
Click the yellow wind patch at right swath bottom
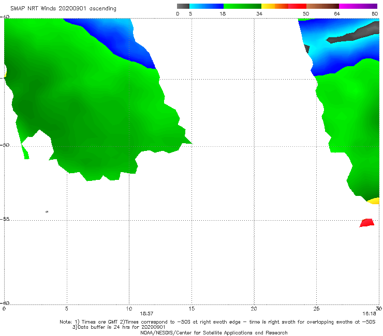[374, 201]
